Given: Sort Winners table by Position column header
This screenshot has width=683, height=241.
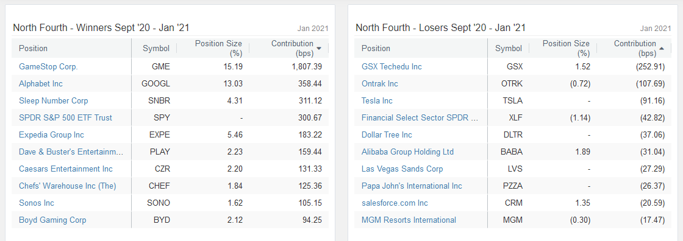Looking at the screenshot, I should 33,48.
